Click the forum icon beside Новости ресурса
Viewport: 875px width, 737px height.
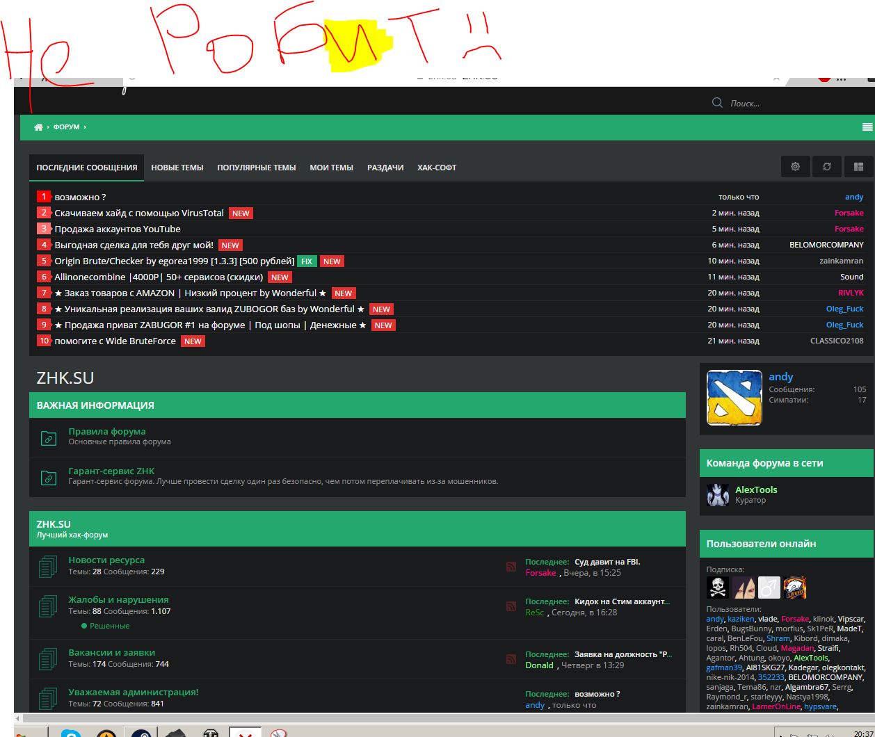[48, 566]
